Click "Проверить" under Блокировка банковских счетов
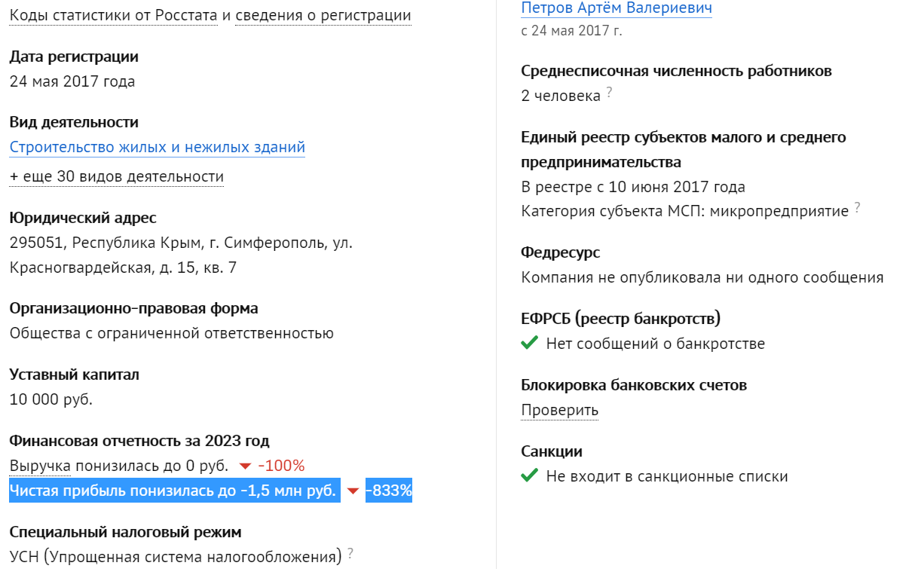Screen dimensions: 921x584 tap(560, 410)
